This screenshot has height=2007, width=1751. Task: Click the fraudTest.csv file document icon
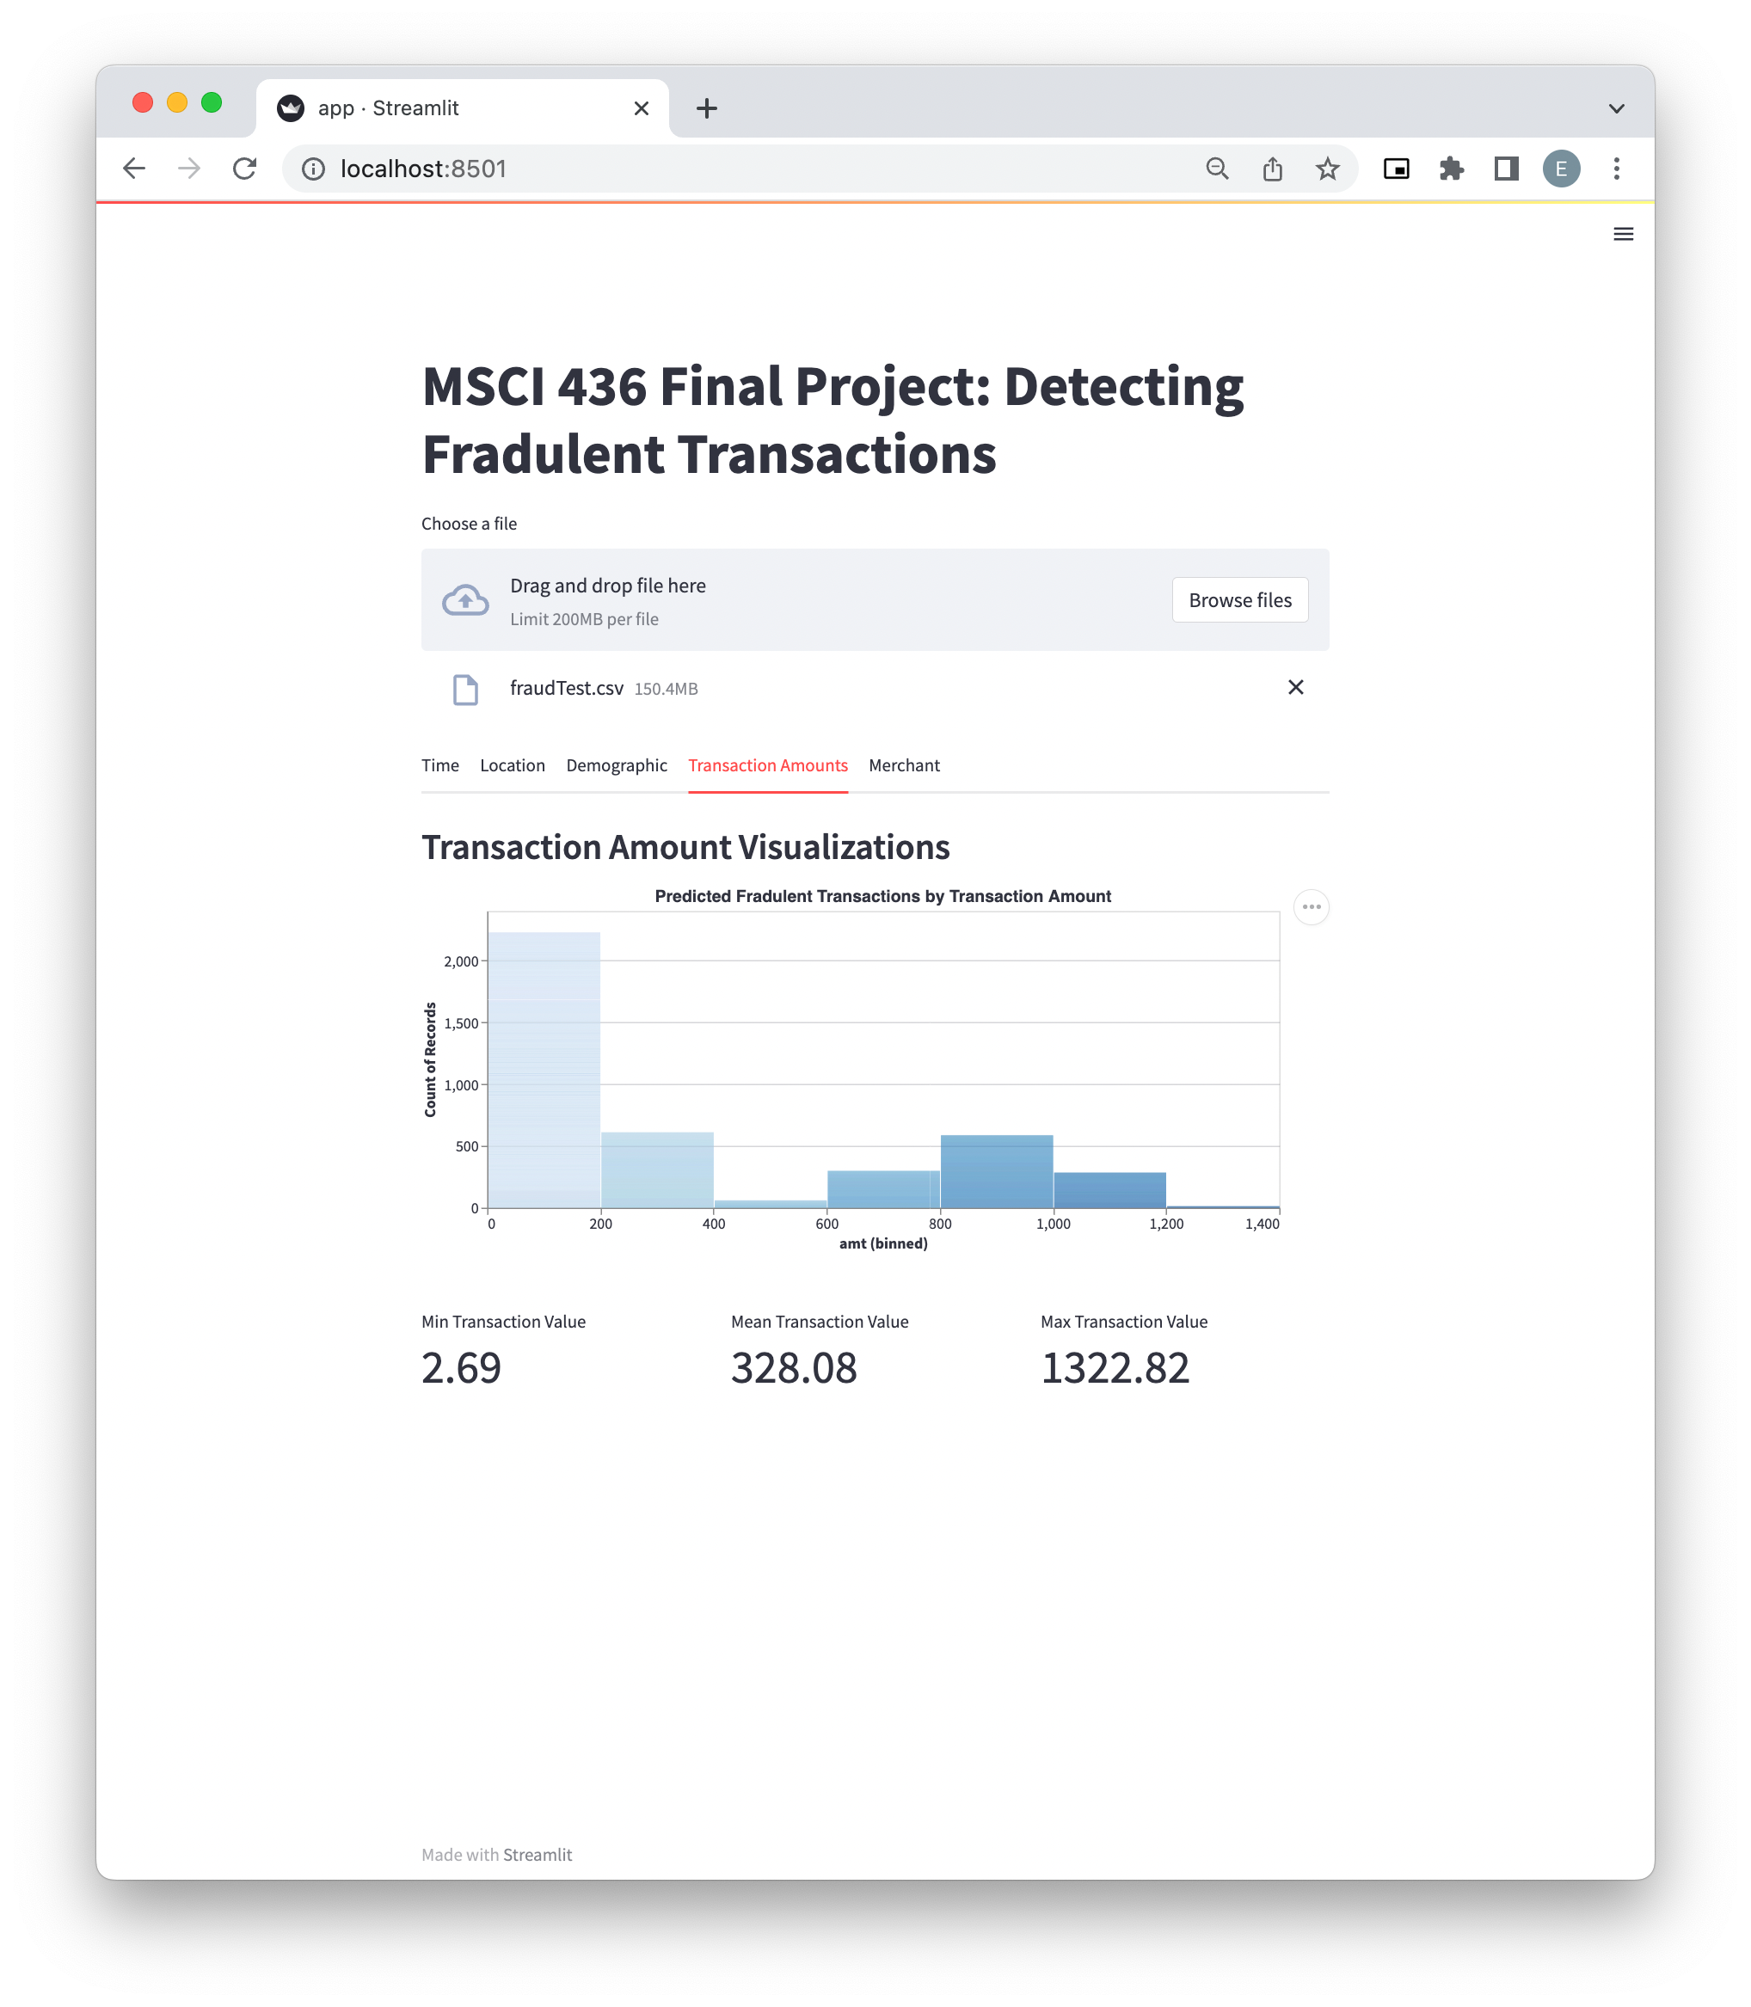click(466, 689)
